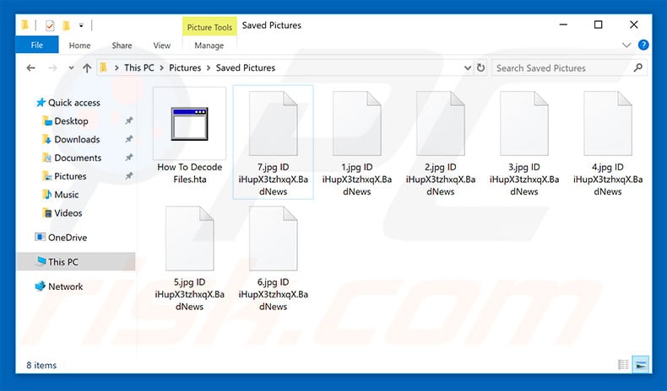
Task: Click This PC in address breadcrumb
Action: [139, 68]
